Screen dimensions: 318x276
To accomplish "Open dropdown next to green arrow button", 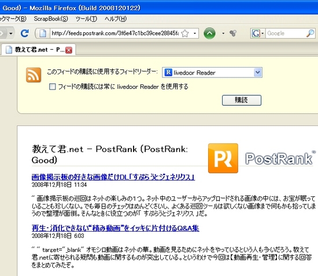I will coord(223,33).
